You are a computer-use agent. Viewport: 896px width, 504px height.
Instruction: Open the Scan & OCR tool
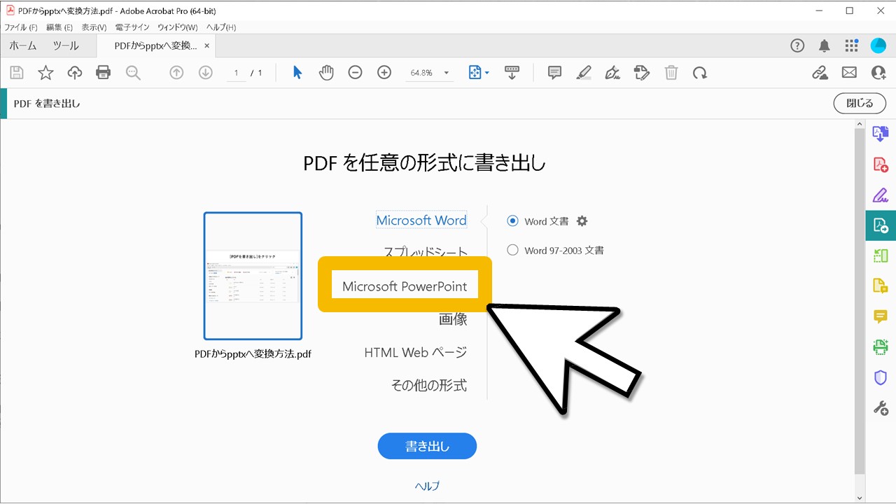click(880, 346)
